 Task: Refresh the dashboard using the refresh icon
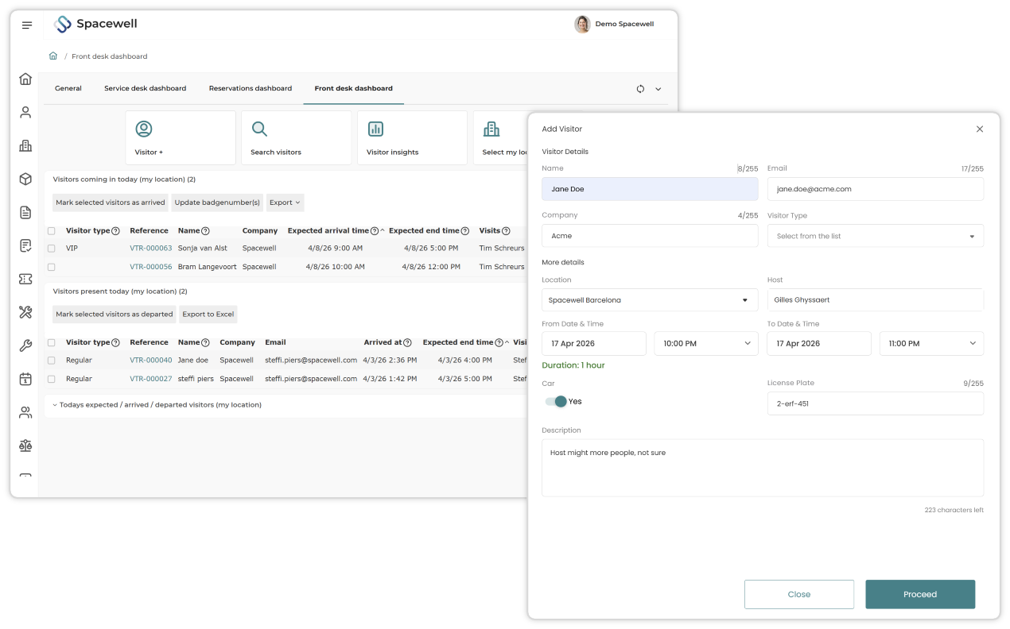[x=640, y=89]
